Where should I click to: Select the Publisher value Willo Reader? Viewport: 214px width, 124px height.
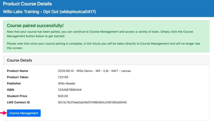[67, 83]
